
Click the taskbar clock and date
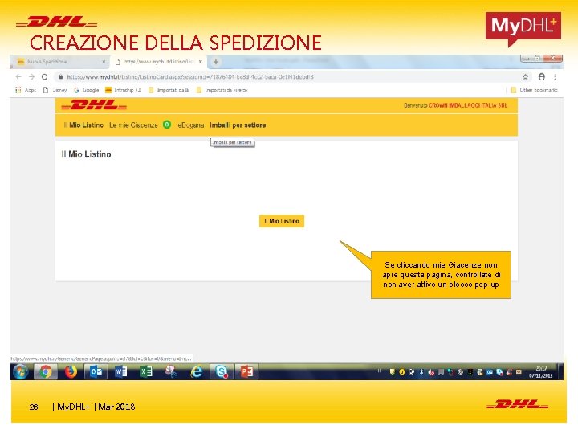(x=541, y=372)
